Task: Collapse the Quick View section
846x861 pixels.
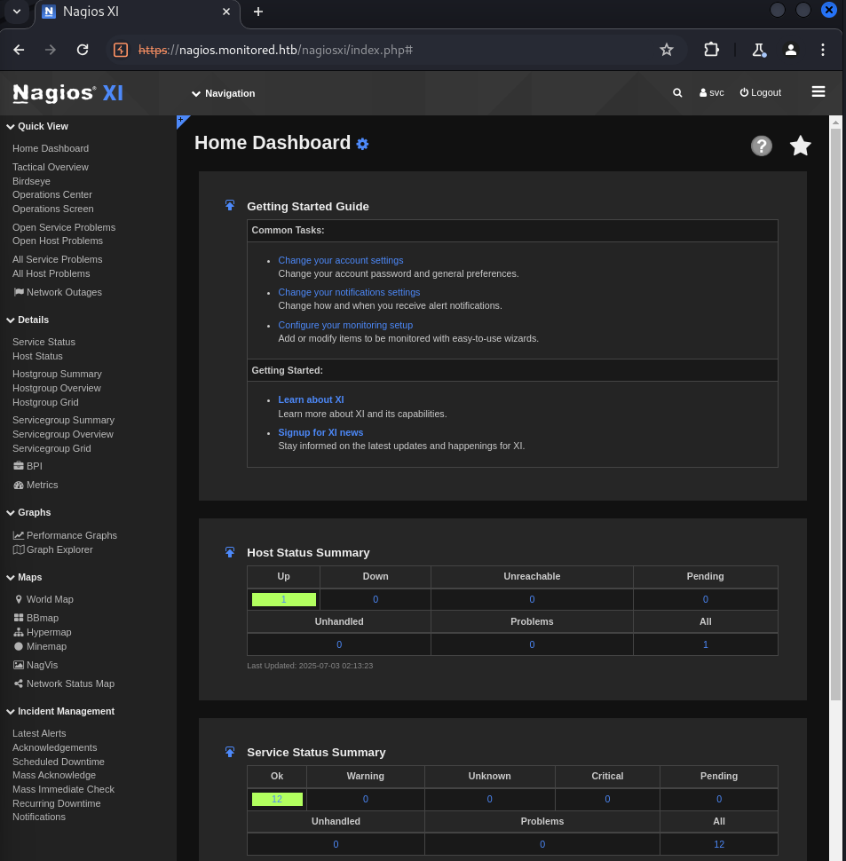Action: (37, 126)
